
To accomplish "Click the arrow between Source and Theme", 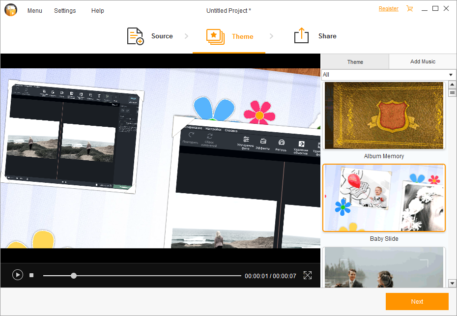I will 186,36.
